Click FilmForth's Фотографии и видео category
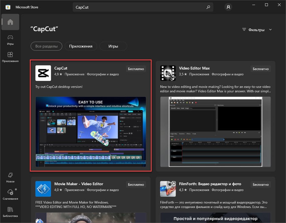Viewport: 286px width, 223px height. [x=228, y=190]
